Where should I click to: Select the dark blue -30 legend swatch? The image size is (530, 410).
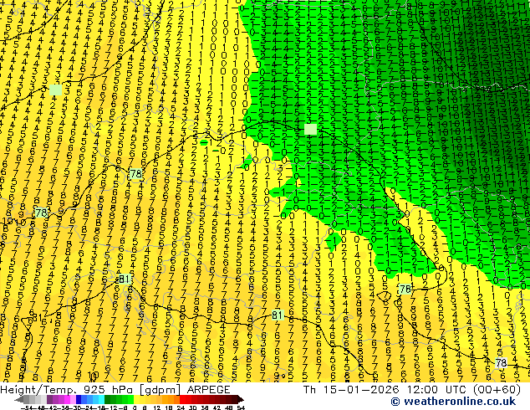click(79, 399)
